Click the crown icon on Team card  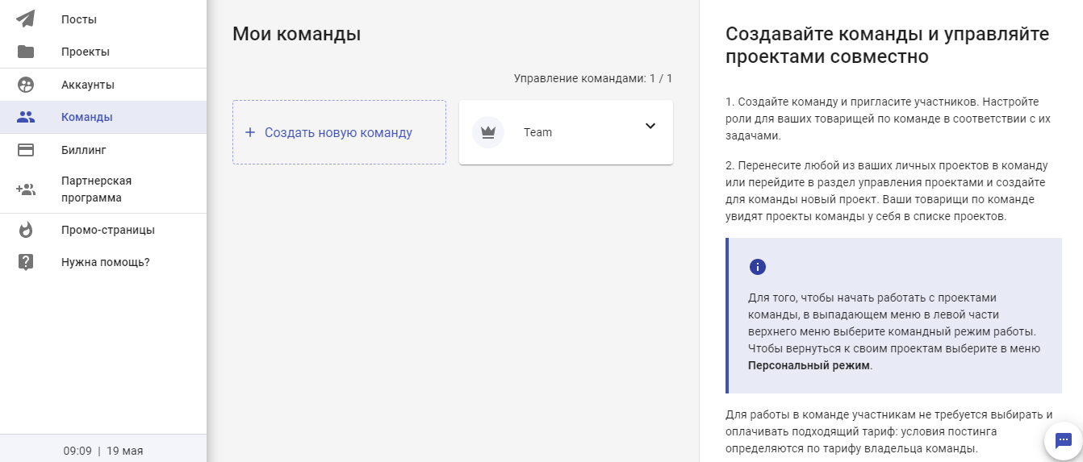(487, 132)
